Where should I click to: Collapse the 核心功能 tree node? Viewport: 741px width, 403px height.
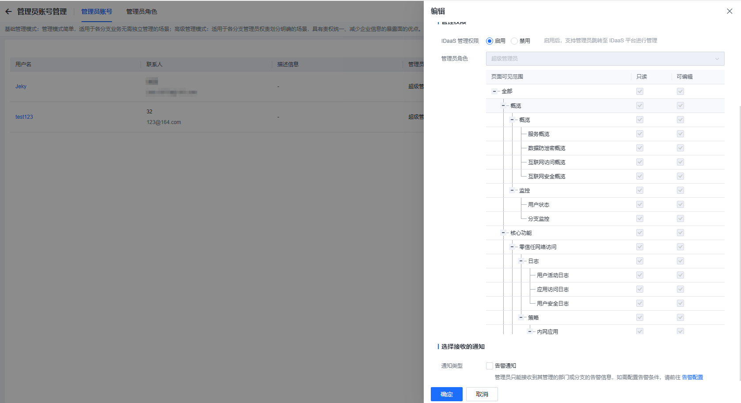click(x=503, y=233)
